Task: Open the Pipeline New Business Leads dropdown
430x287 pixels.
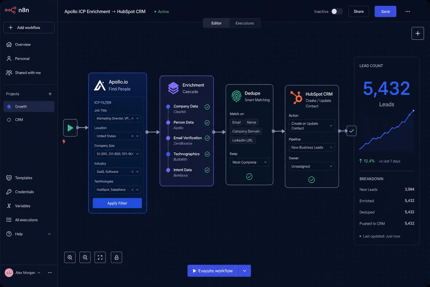Action: click(312, 147)
